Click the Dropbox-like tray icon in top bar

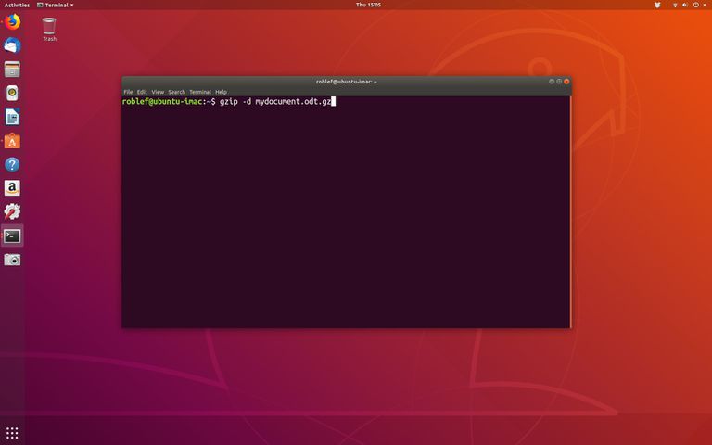click(x=657, y=5)
